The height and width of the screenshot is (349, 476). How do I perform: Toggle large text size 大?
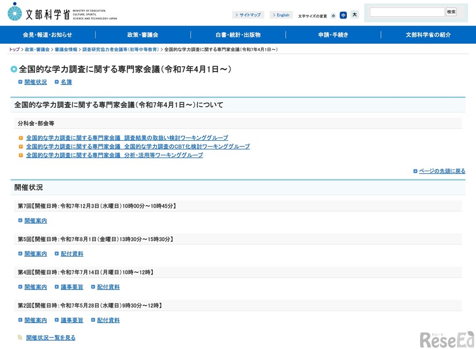(354, 14)
